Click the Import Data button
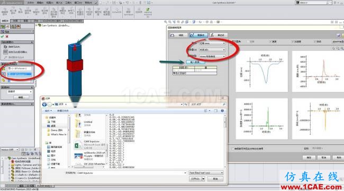Image resolution: width=344 pixels, height=191 pixels. tap(196, 62)
